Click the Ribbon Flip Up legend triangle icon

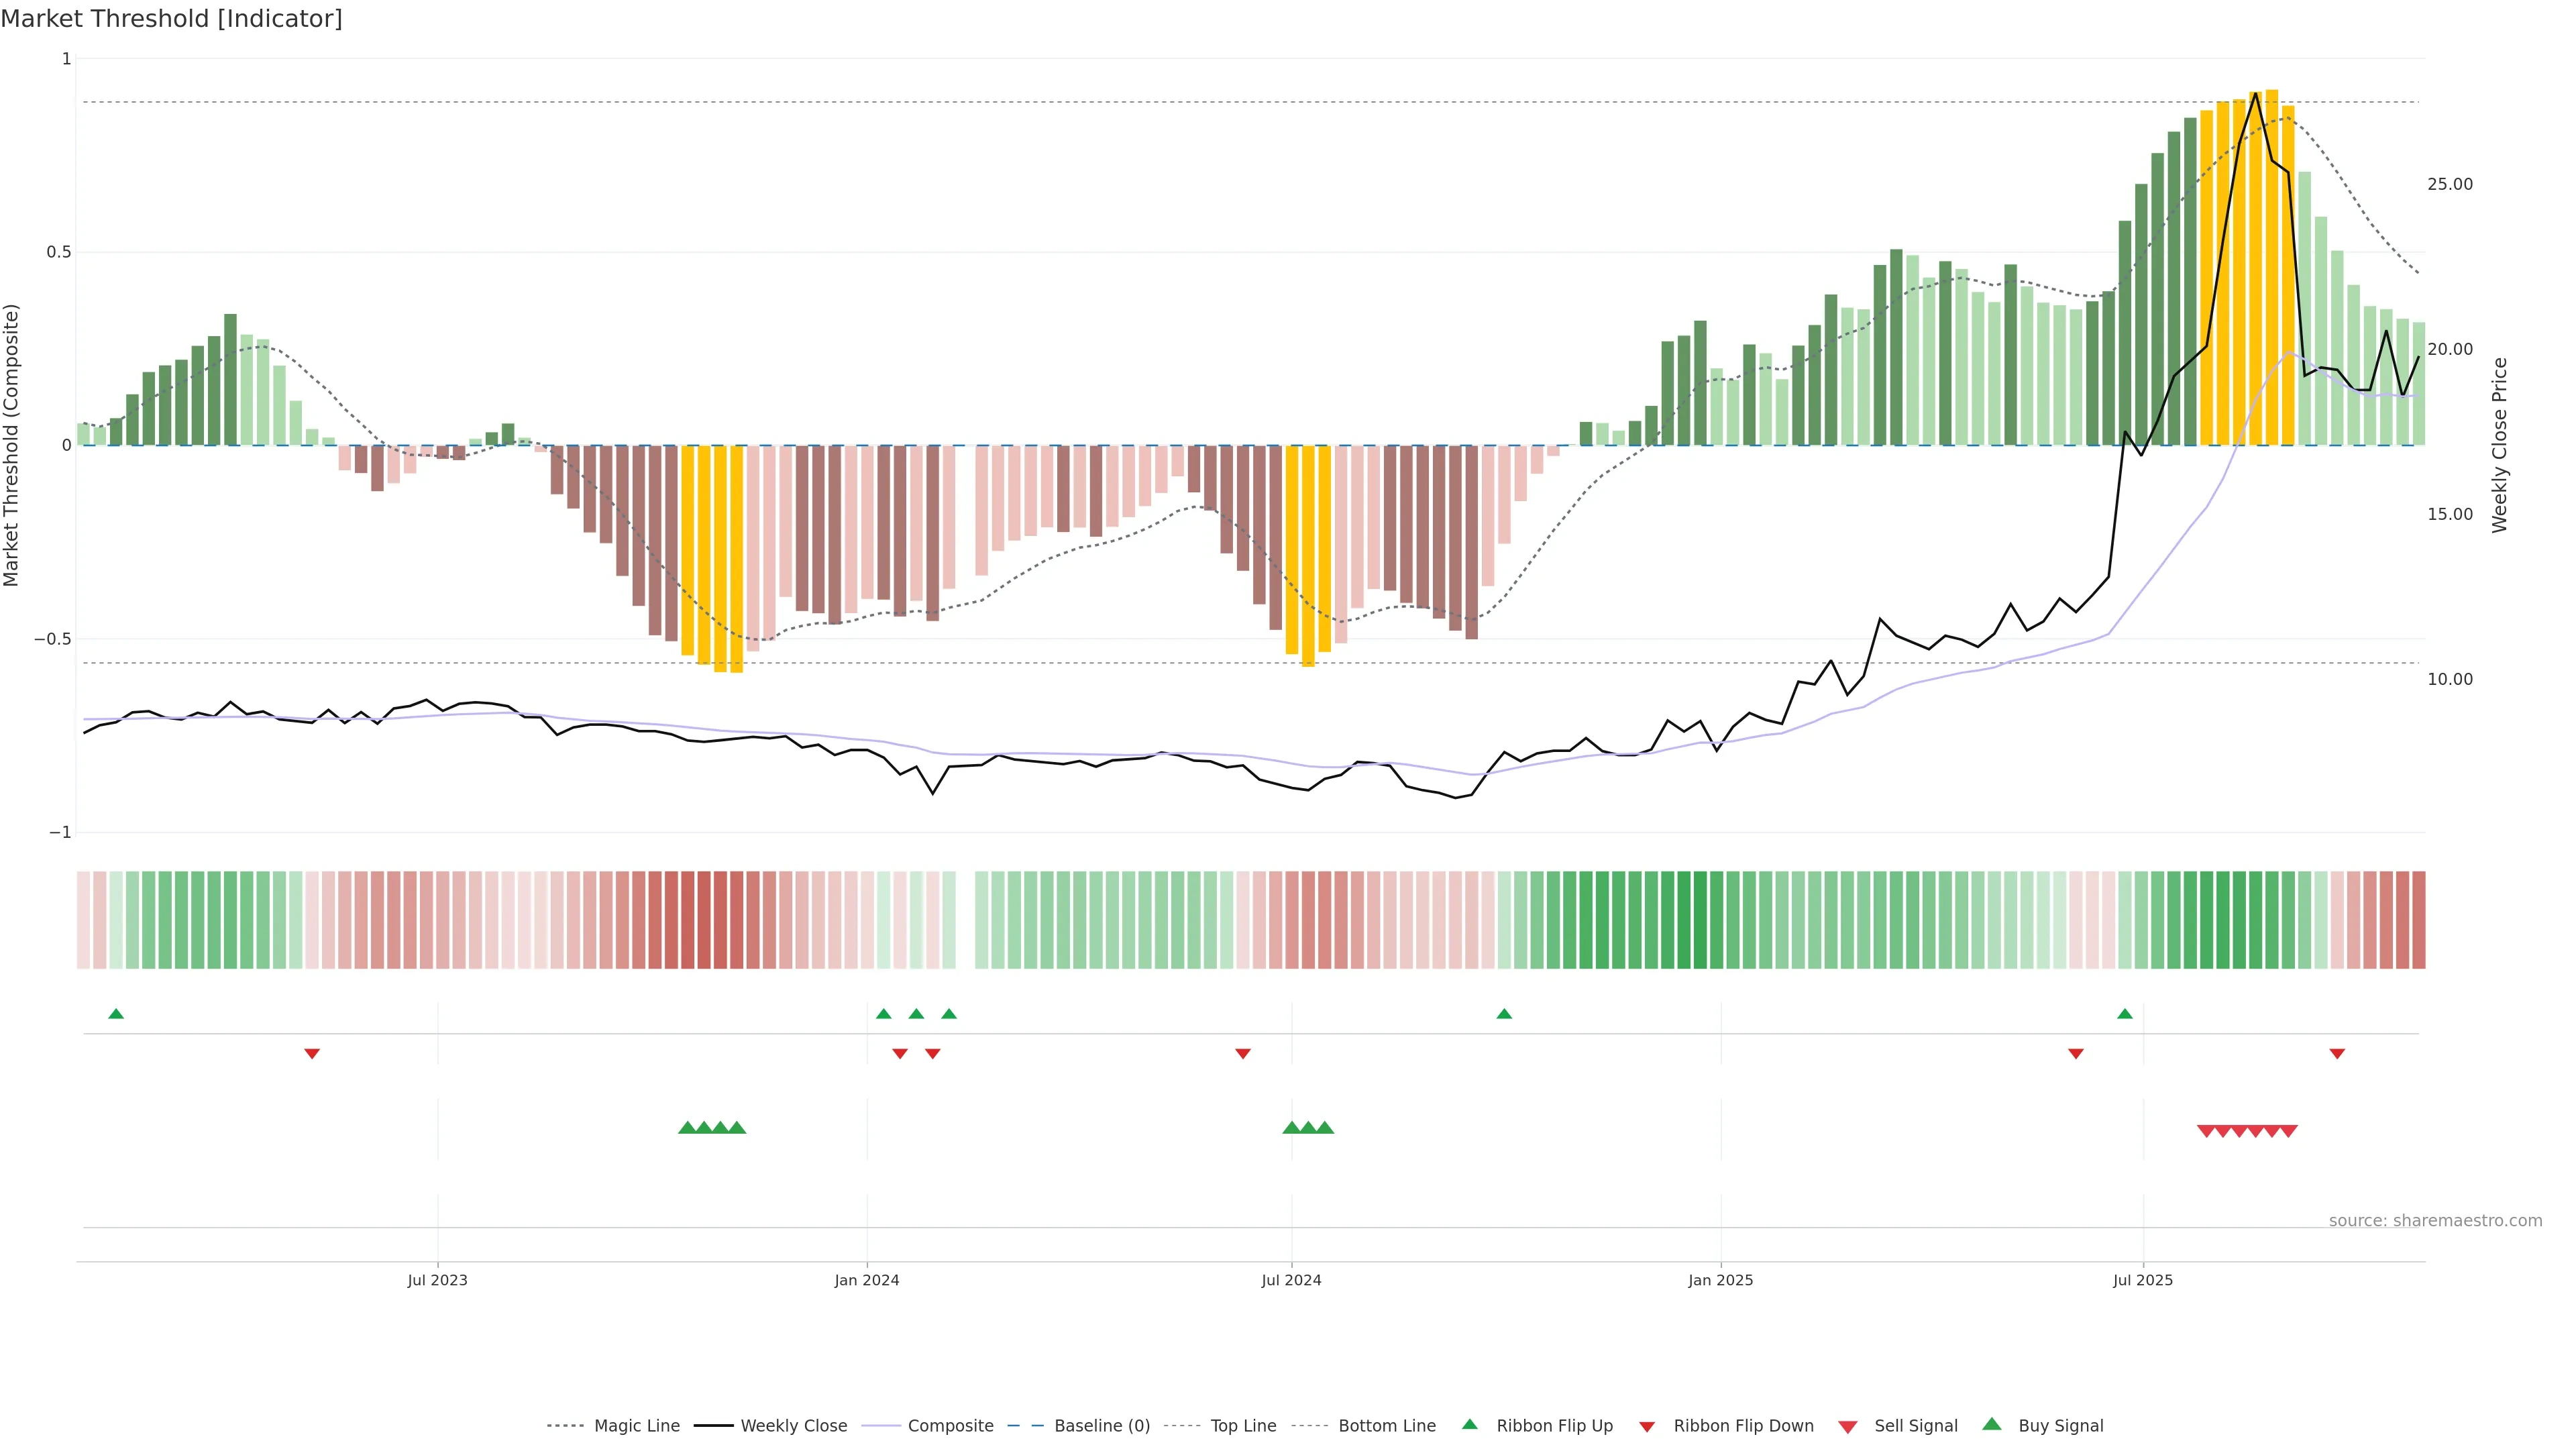[x=1470, y=1424]
